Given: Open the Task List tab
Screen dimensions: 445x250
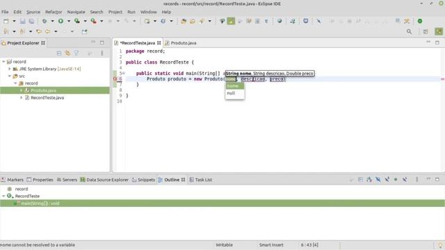Looking at the screenshot, I should [201, 180].
